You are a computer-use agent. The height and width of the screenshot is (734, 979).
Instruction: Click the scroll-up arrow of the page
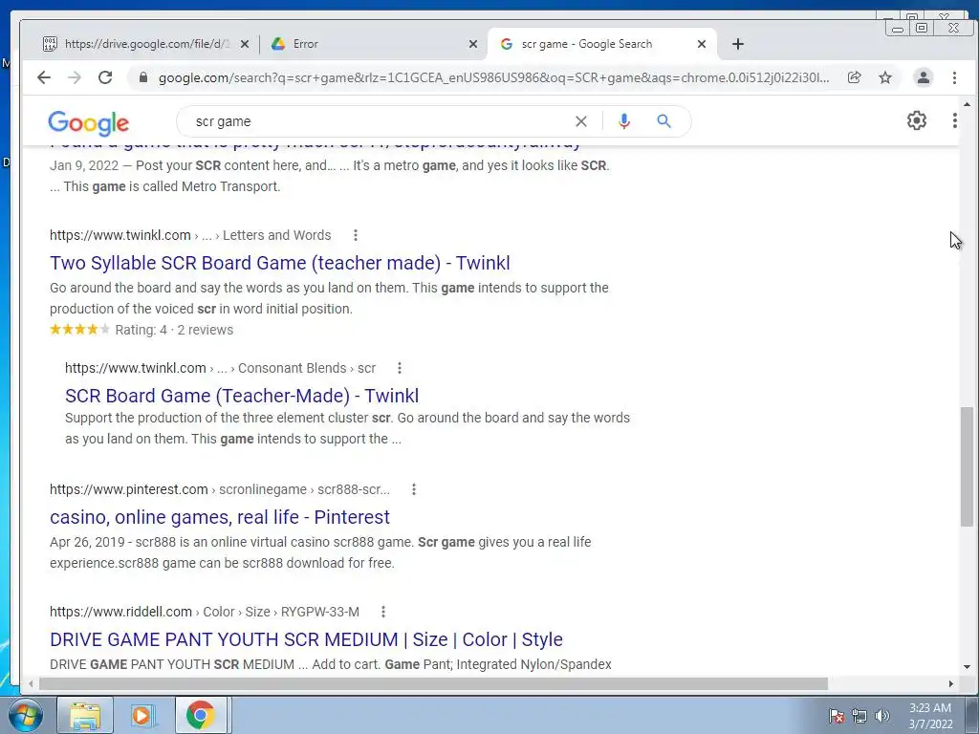click(967, 103)
